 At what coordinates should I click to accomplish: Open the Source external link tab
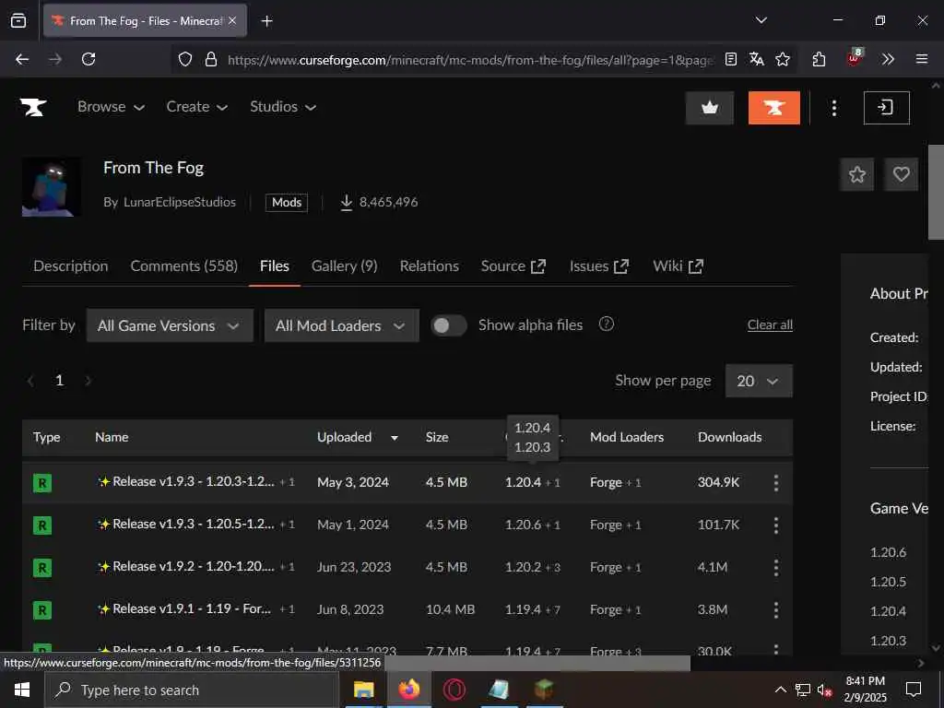[x=513, y=266]
